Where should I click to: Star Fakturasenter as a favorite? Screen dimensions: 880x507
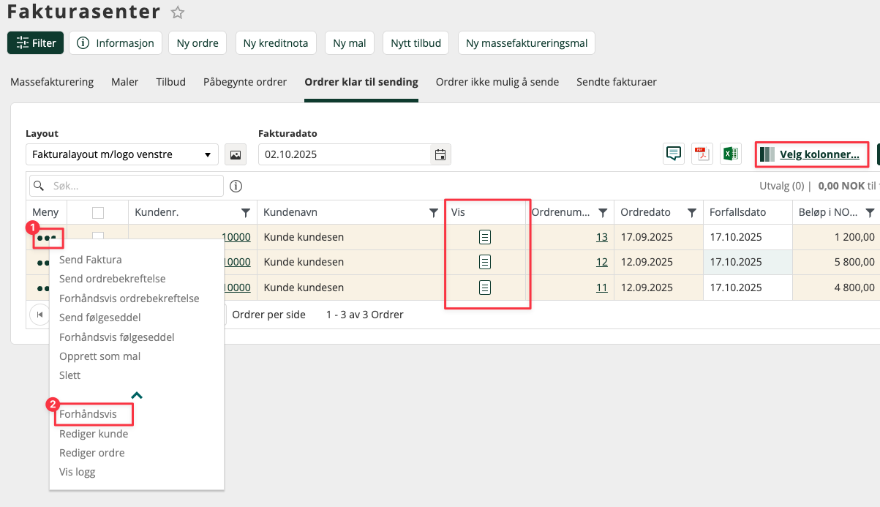pos(177,12)
